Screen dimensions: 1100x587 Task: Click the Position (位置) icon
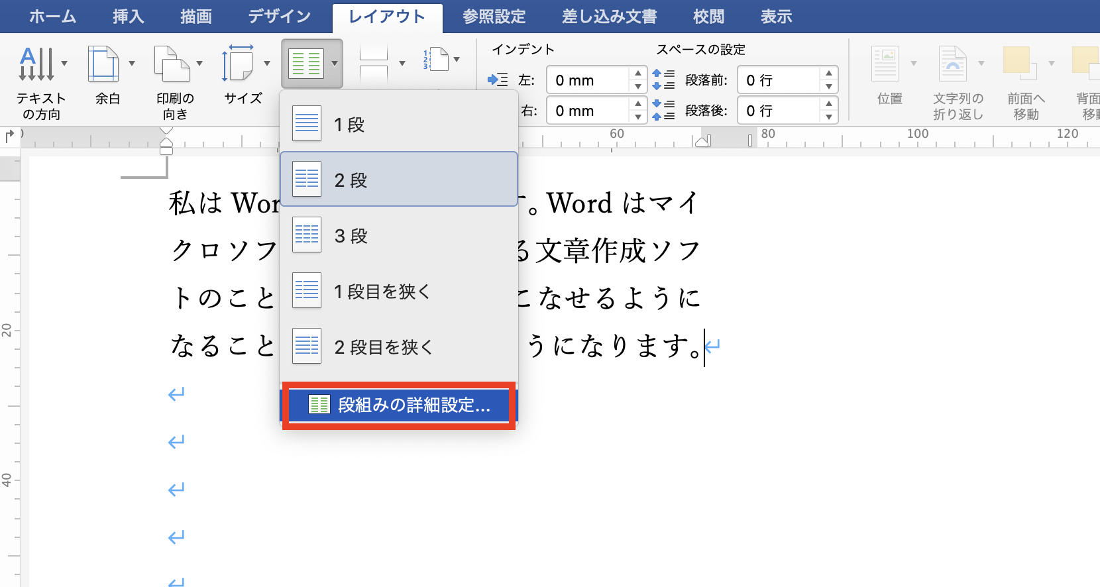tap(885, 64)
